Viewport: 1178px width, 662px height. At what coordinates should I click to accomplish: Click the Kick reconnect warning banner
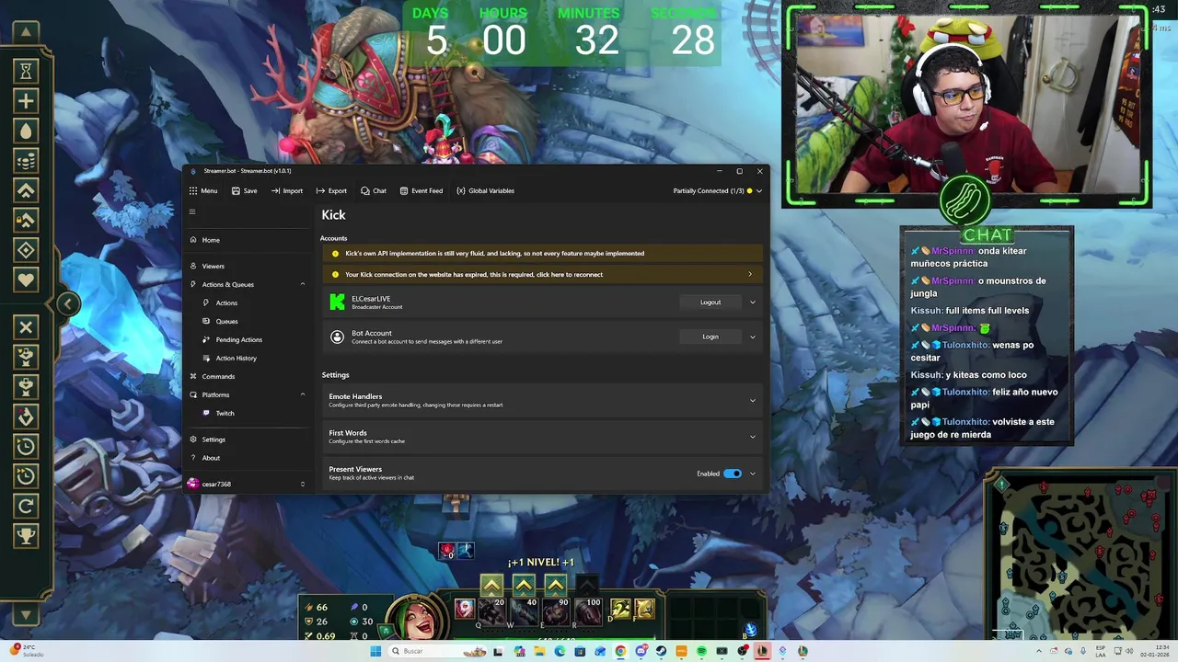coord(542,274)
